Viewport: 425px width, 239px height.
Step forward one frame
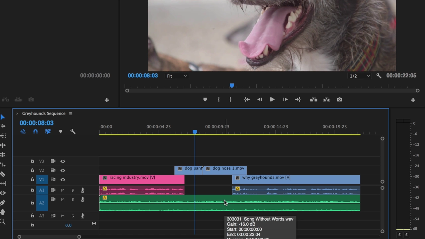point(285,100)
